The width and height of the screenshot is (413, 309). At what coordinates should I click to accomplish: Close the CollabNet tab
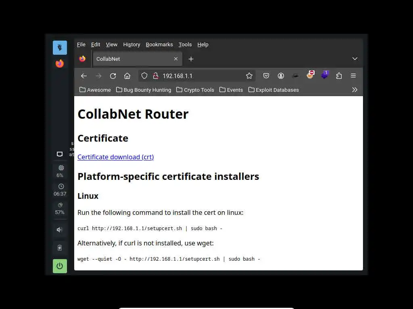176,59
